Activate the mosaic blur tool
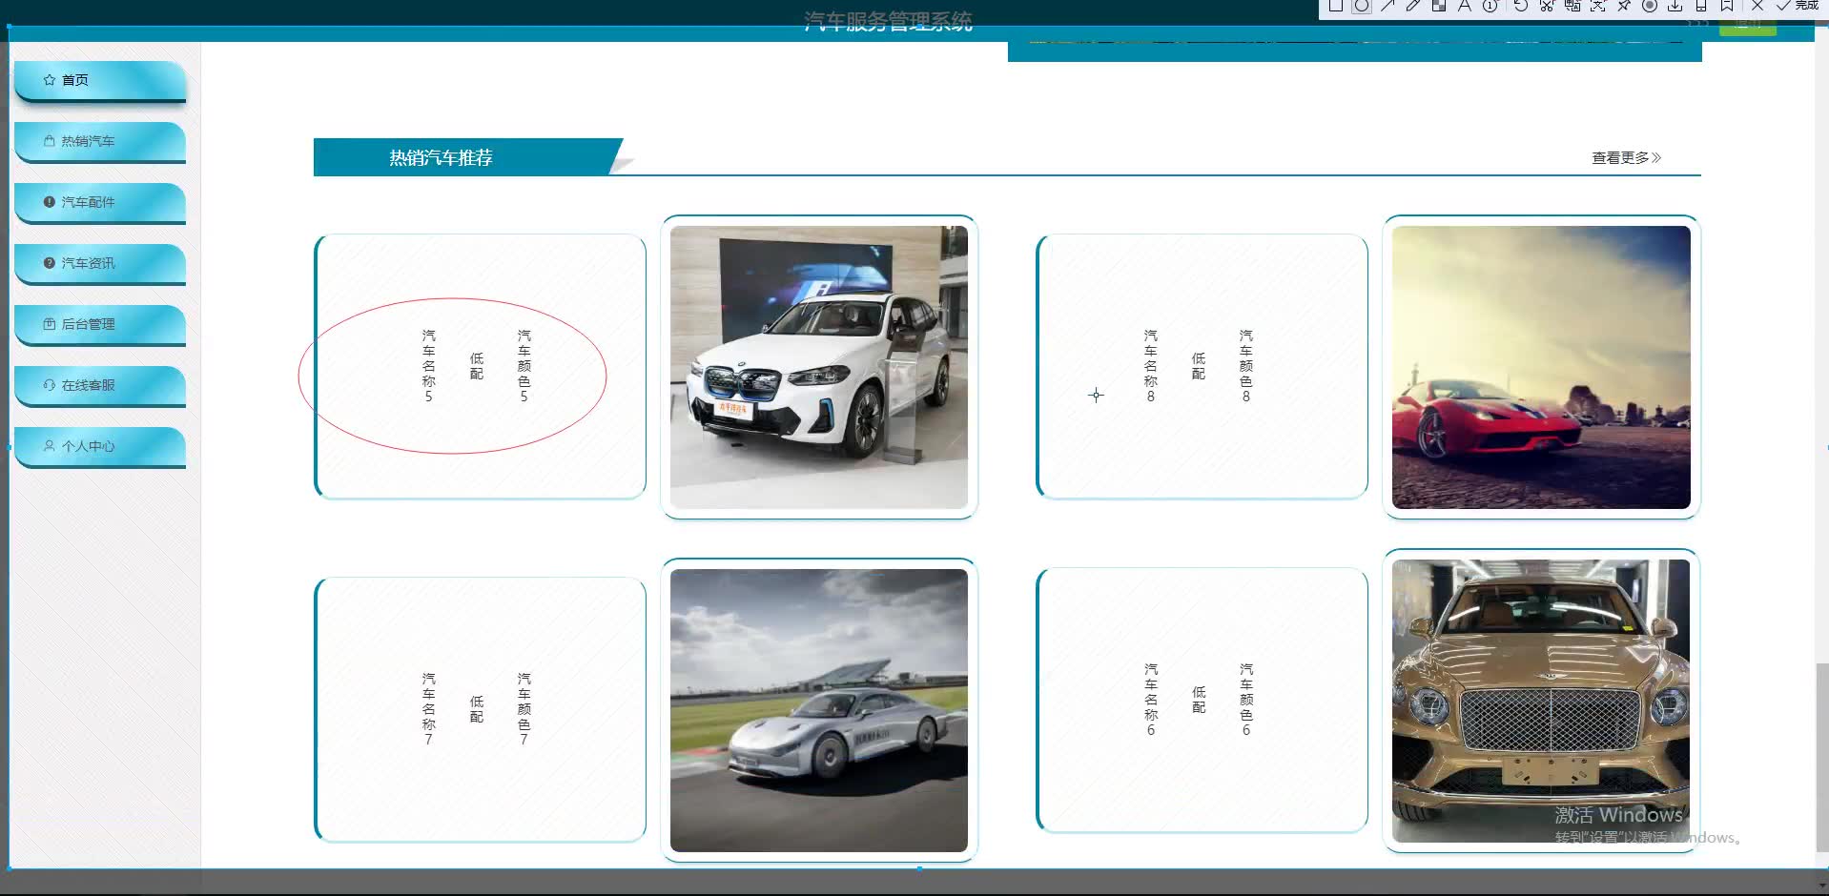Screen dimensions: 1829x896 [1438, 6]
